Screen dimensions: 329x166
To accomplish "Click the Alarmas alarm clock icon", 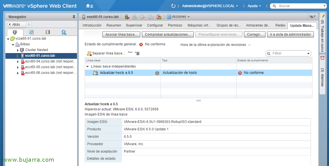I will [322, 58].
